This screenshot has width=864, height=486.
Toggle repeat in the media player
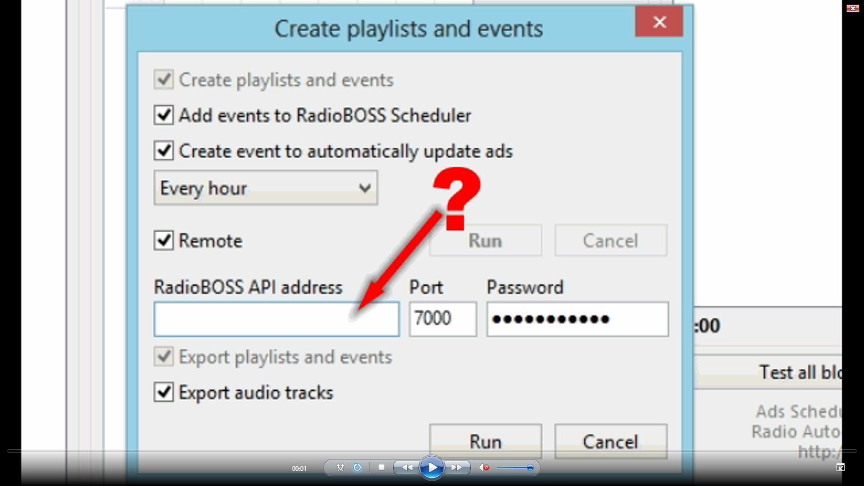coord(357,468)
